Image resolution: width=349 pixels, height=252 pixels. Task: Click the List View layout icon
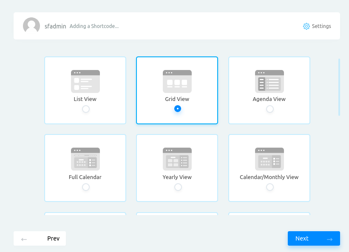tap(85, 81)
